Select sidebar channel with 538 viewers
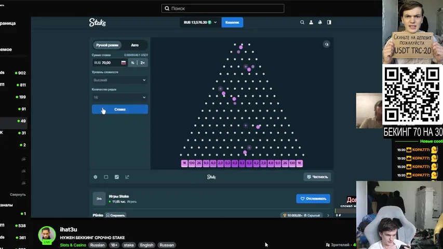 point(14,226)
